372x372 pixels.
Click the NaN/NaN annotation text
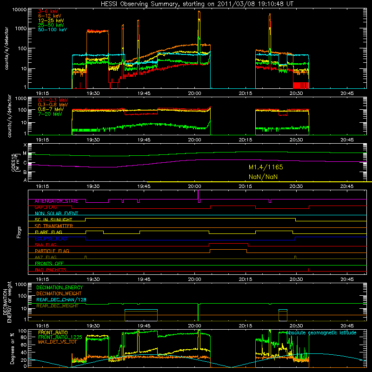263,177
